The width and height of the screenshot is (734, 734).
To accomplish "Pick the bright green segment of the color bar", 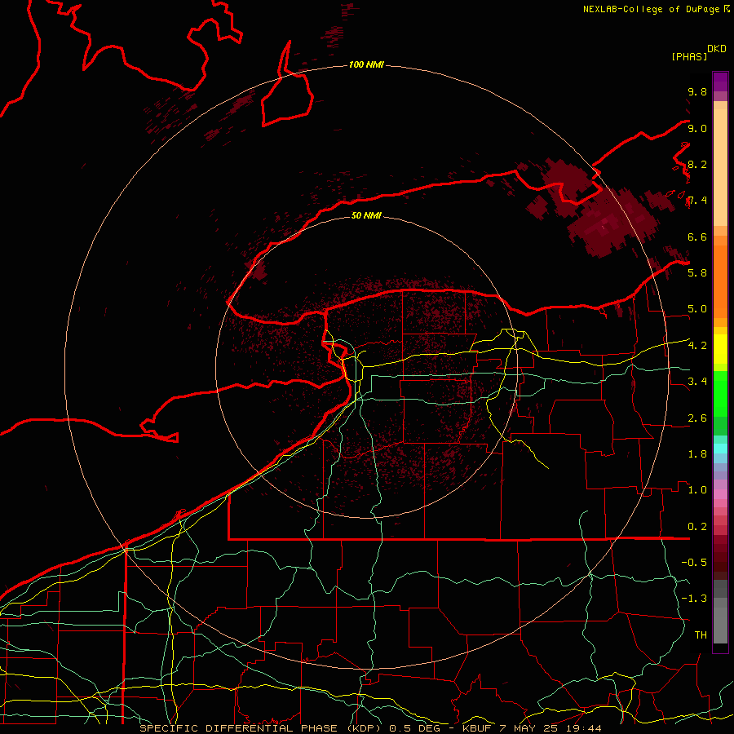I will tap(720, 395).
